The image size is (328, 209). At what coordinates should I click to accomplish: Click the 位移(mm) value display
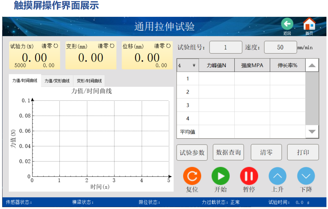(147, 58)
